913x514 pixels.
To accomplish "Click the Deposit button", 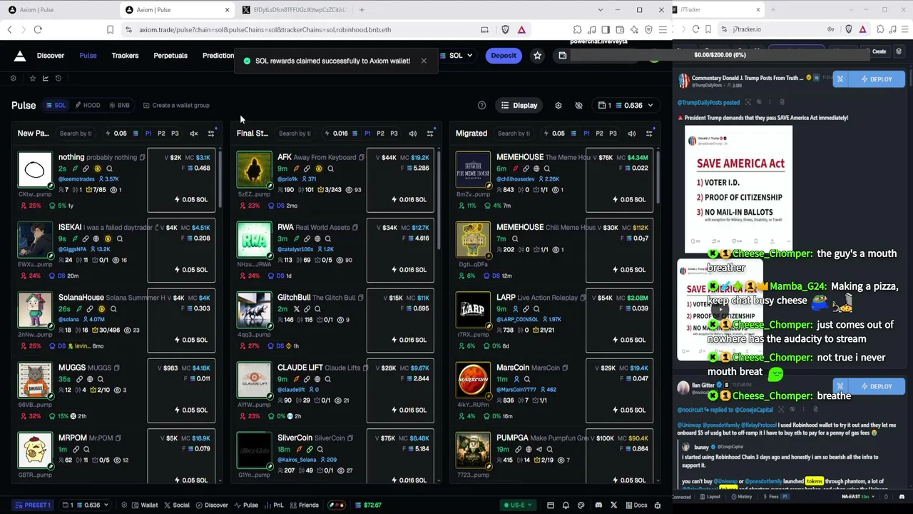I will pyautogui.click(x=504, y=56).
